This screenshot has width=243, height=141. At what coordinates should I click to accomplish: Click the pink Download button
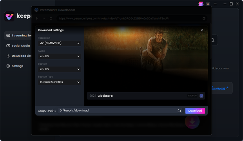point(195,110)
